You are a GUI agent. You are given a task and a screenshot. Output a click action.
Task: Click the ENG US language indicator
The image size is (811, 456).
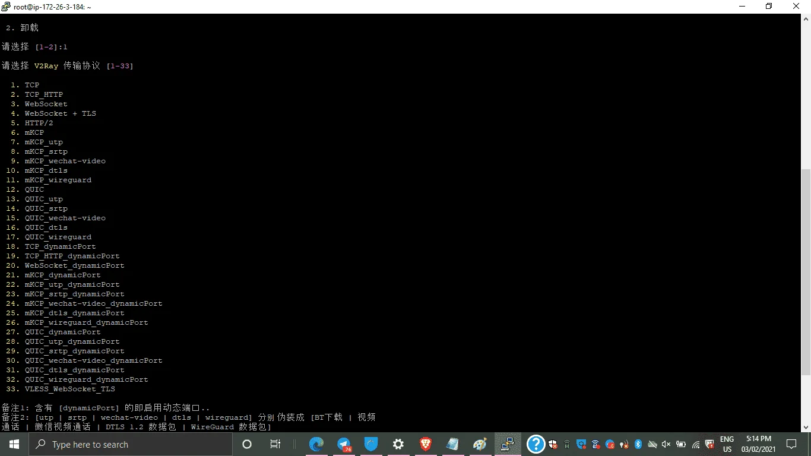click(x=727, y=444)
